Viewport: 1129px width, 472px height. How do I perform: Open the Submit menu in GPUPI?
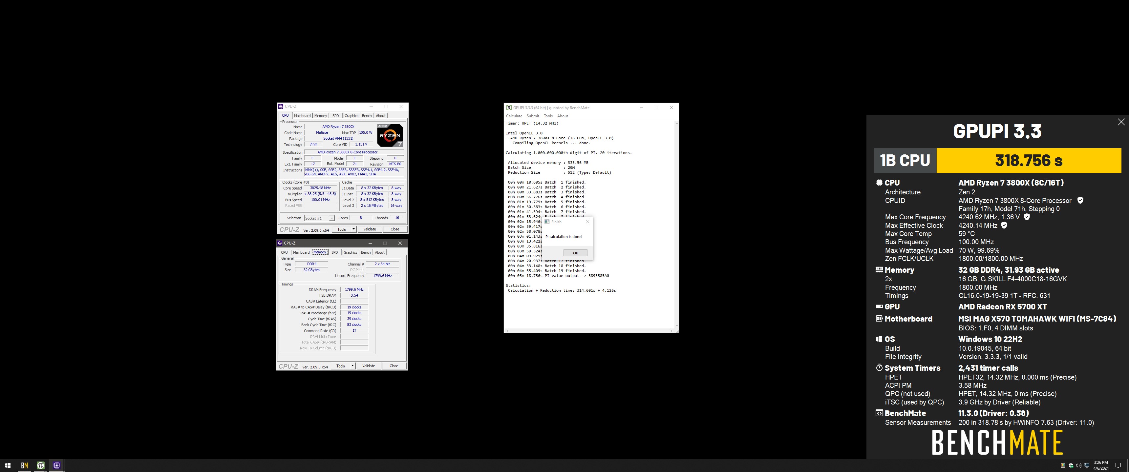(x=533, y=116)
